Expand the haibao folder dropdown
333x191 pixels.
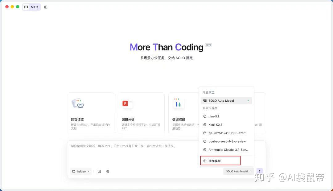pos(81,171)
